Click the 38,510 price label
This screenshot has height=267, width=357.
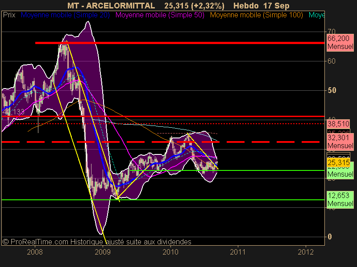coord(338,124)
